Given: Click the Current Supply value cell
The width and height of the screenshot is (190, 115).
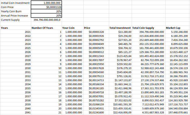Looking at the screenshot, I should click(x=46, y=20).
